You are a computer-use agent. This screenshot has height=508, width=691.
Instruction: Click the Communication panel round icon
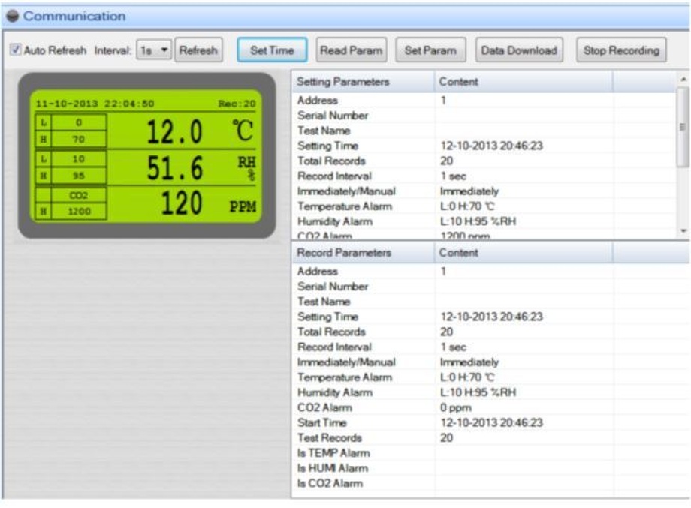pyautogui.click(x=12, y=16)
